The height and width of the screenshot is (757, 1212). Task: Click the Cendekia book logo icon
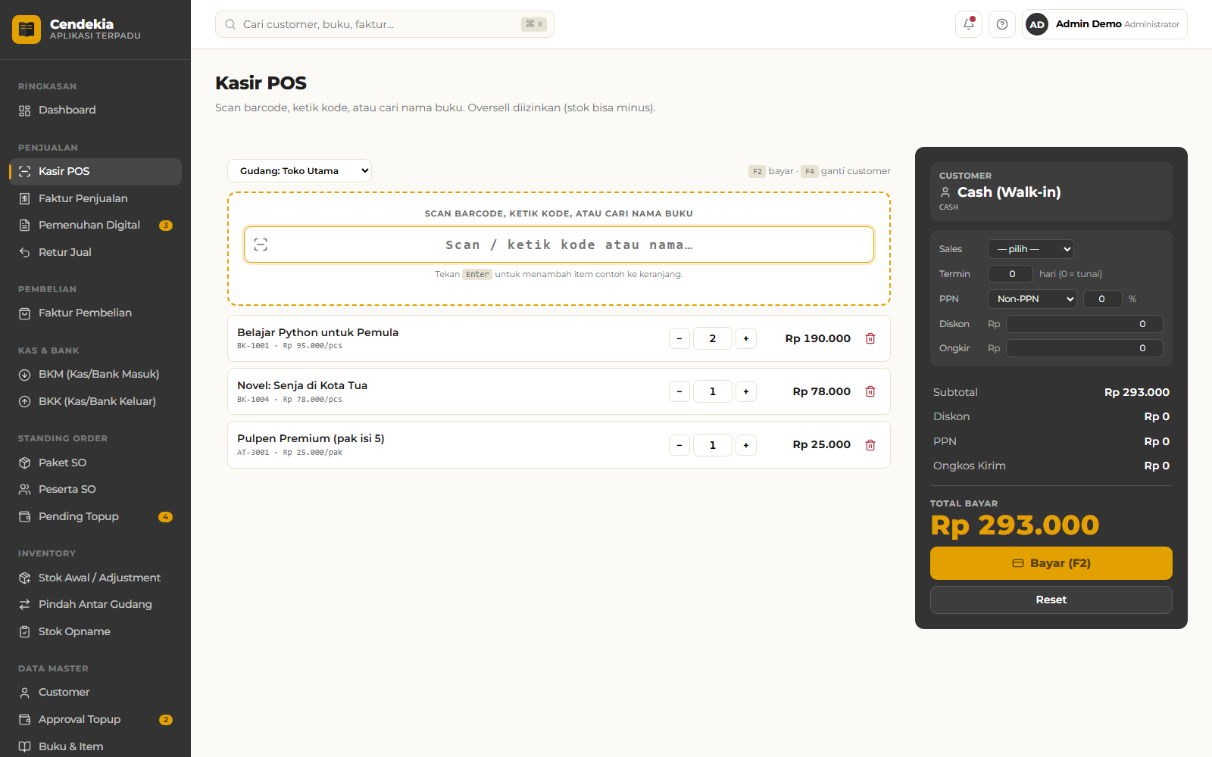pyautogui.click(x=27, y=30)
